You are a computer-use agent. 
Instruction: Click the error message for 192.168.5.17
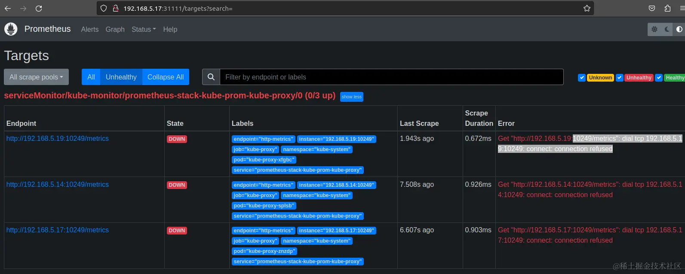pyautogui.click(x=590, y=235)
